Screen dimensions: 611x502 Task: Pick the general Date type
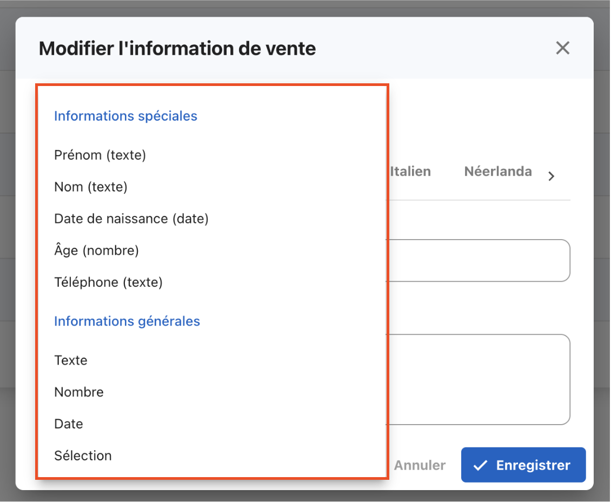point(69,424)
